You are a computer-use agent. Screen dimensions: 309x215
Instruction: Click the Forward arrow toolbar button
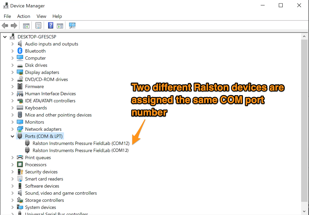(14, 26)
